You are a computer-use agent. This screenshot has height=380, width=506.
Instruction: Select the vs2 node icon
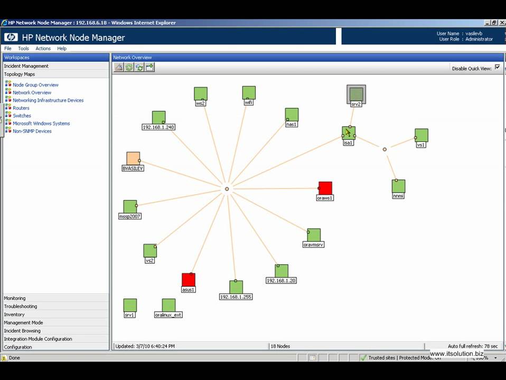click(150, 251)
